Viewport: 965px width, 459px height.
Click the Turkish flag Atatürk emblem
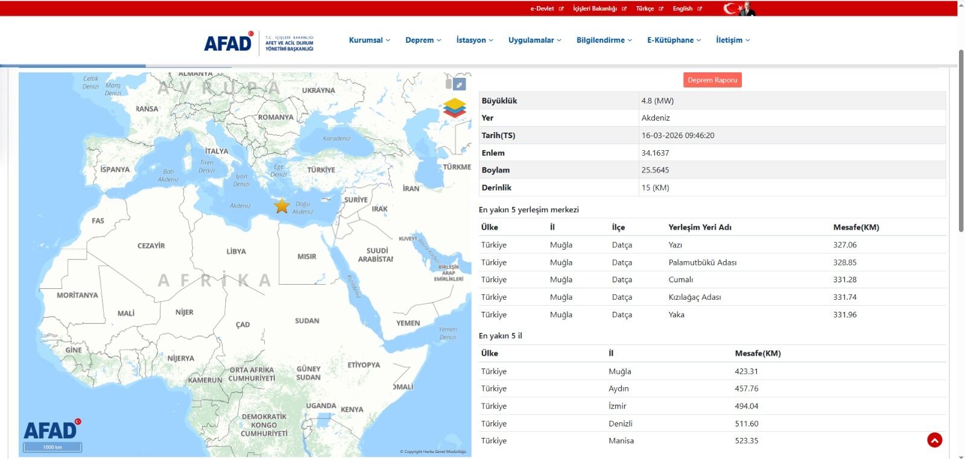coord(739,8)
